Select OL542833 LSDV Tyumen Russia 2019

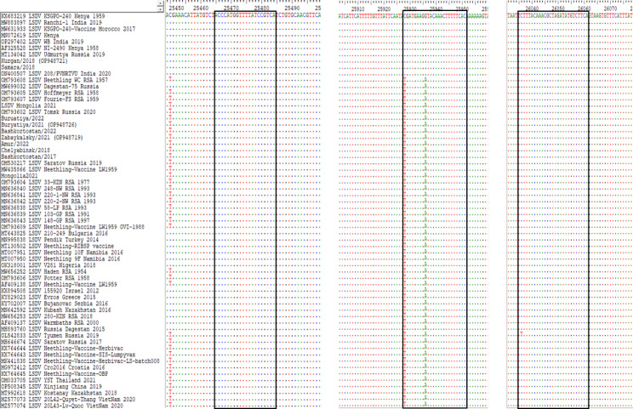click(x=48, y=336)
